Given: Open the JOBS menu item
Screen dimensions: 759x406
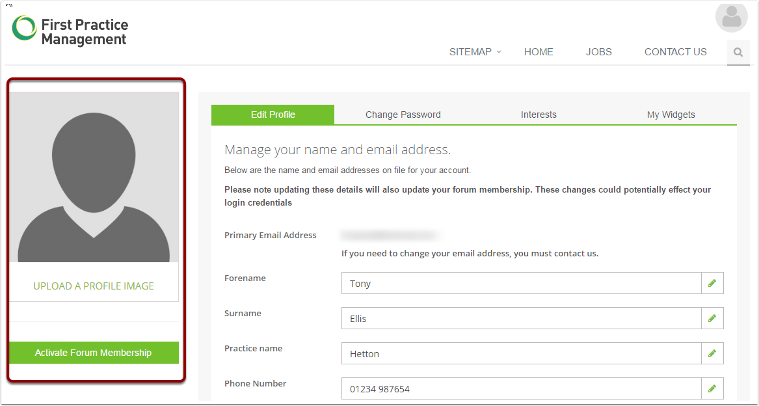Looking at the screenshot, I should (598, 52).
